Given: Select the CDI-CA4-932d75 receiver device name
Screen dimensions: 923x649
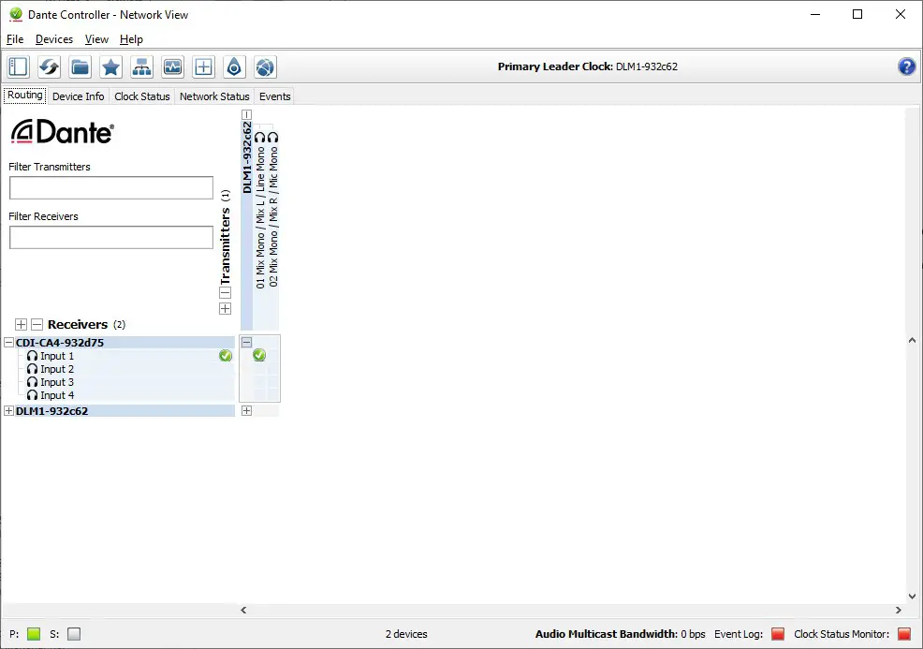Looking at the screenshot, I should [60, 343].
